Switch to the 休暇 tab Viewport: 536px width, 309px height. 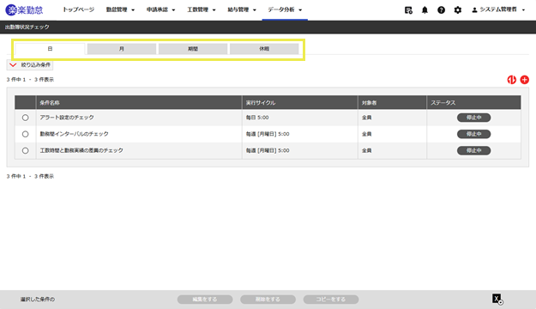[x=264, y=49]
